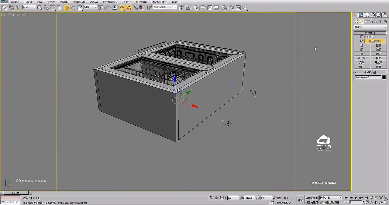Click the 椭圆 shape button
This screenshot has height=205, width=389.
pyautogui.click(x=378, y=50)
